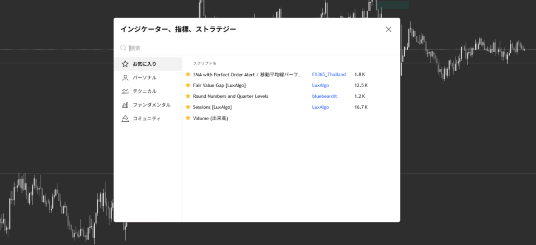This screenshot has height=245, width=536.
Task: Add Volume (出来高) indicator
Action: 210,118
